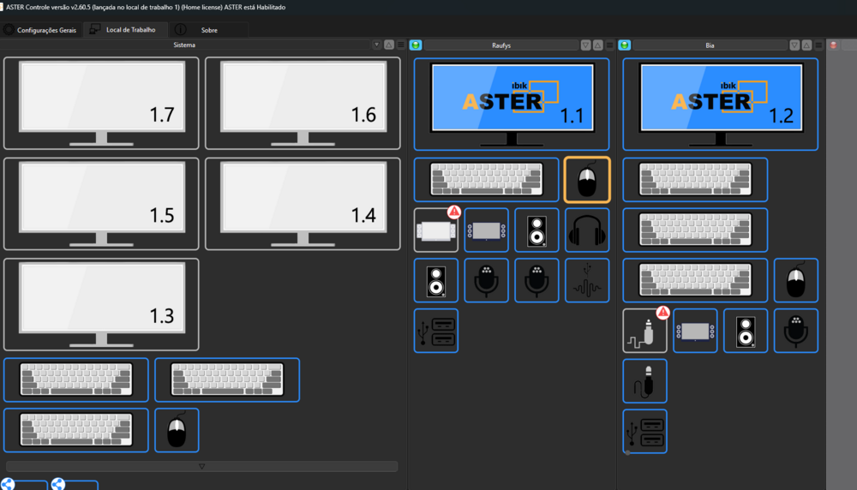Select the disconnected device with warning in Raufys
857x490 pixels.
[x=435, y=230]
